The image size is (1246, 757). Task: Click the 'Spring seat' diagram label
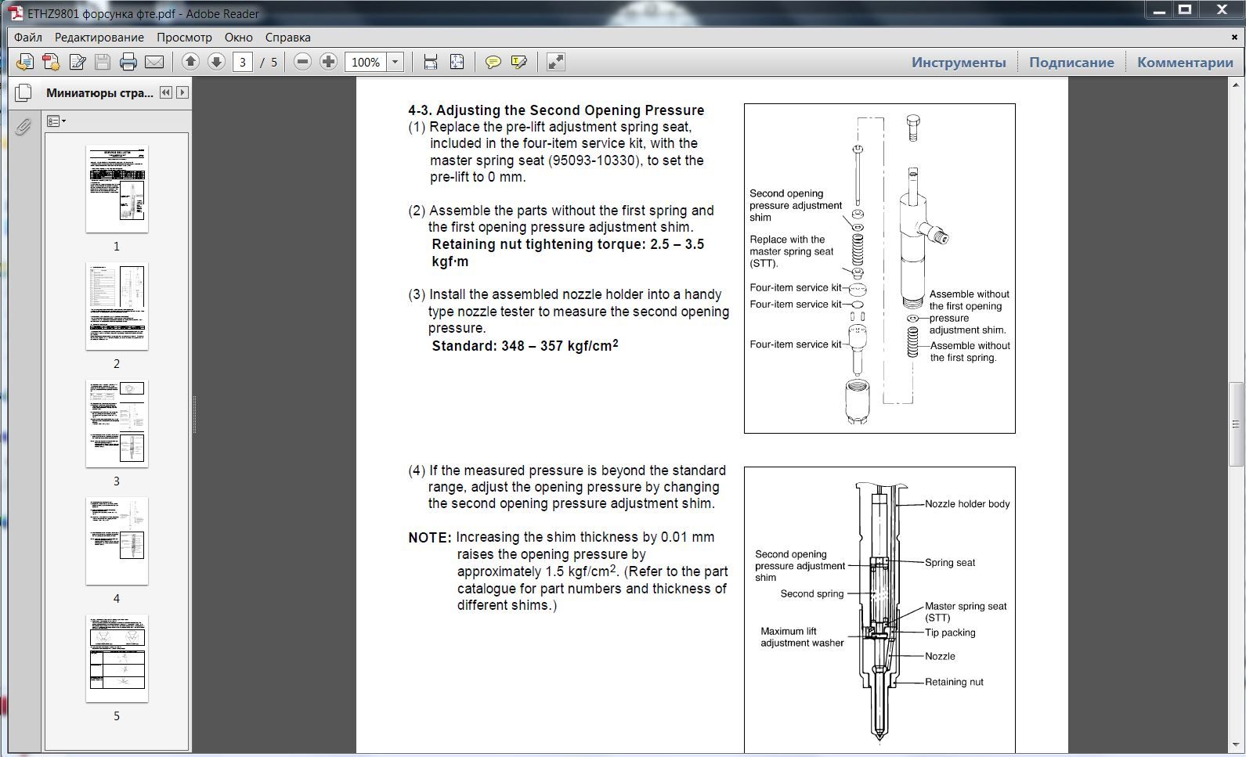pyautogui.click(x=950, y=562)
